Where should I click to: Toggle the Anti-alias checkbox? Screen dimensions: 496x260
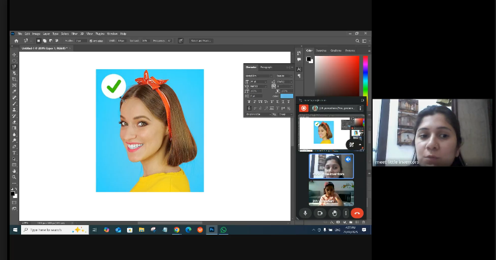click(x=91, y=41)
